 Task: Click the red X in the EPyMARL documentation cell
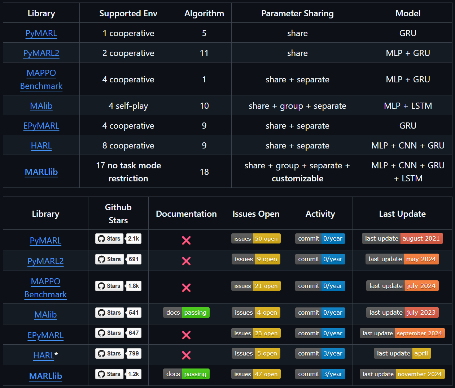186,335
